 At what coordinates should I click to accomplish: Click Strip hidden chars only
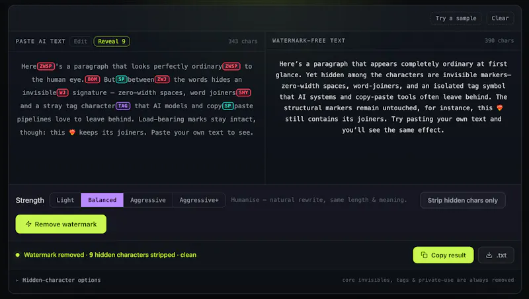click(462, 201)
